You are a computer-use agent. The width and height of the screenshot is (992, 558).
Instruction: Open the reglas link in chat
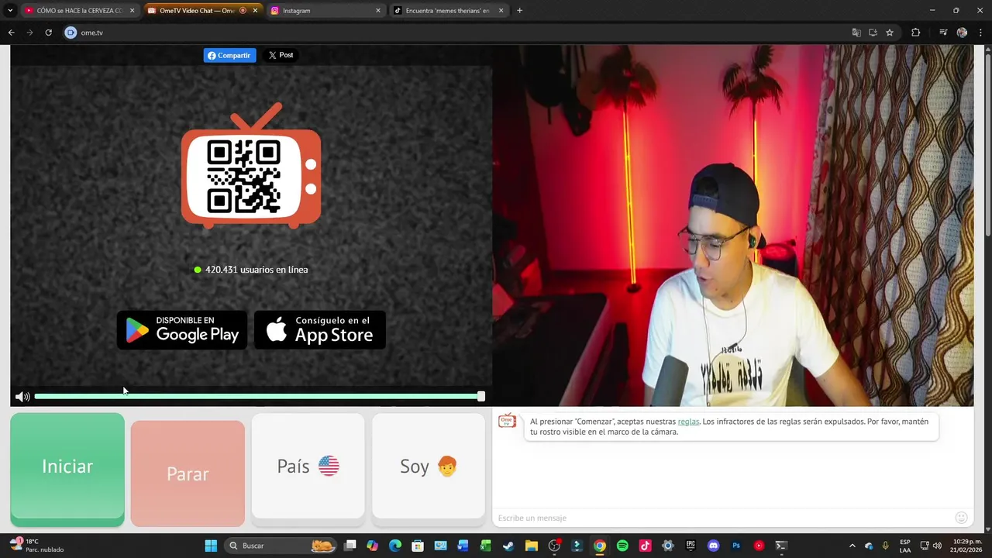click(688, 422)
